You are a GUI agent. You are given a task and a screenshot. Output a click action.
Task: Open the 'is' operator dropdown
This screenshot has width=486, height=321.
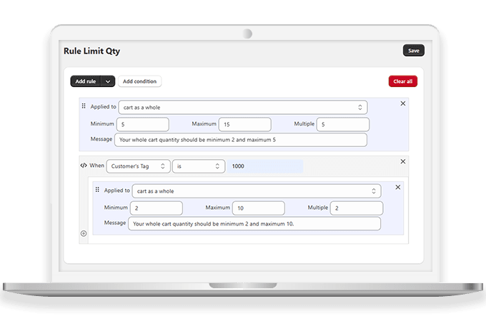click(x=199, y=165)
